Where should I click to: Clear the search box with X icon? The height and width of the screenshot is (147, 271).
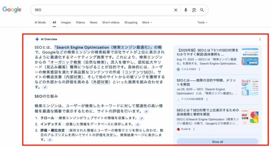tap(175, 10)
